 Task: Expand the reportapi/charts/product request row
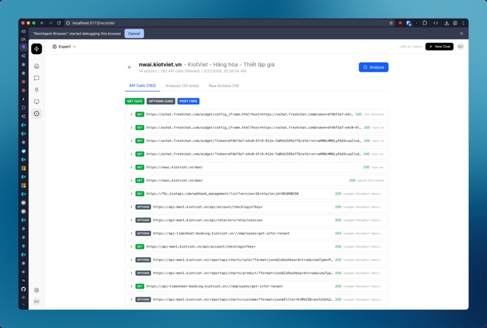coord(257,273)
